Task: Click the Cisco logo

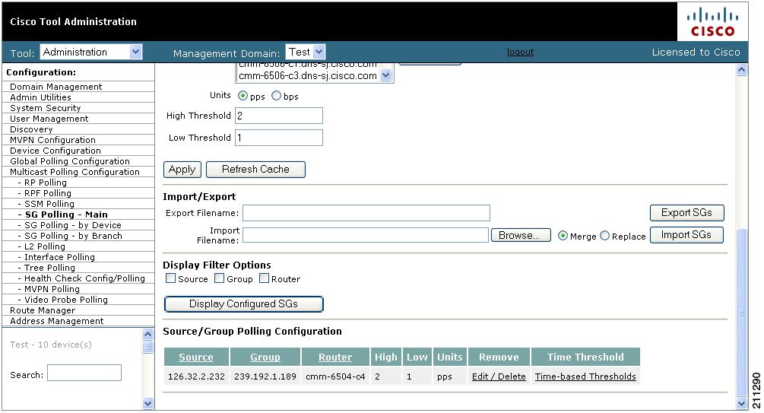Action: point(712,22)
